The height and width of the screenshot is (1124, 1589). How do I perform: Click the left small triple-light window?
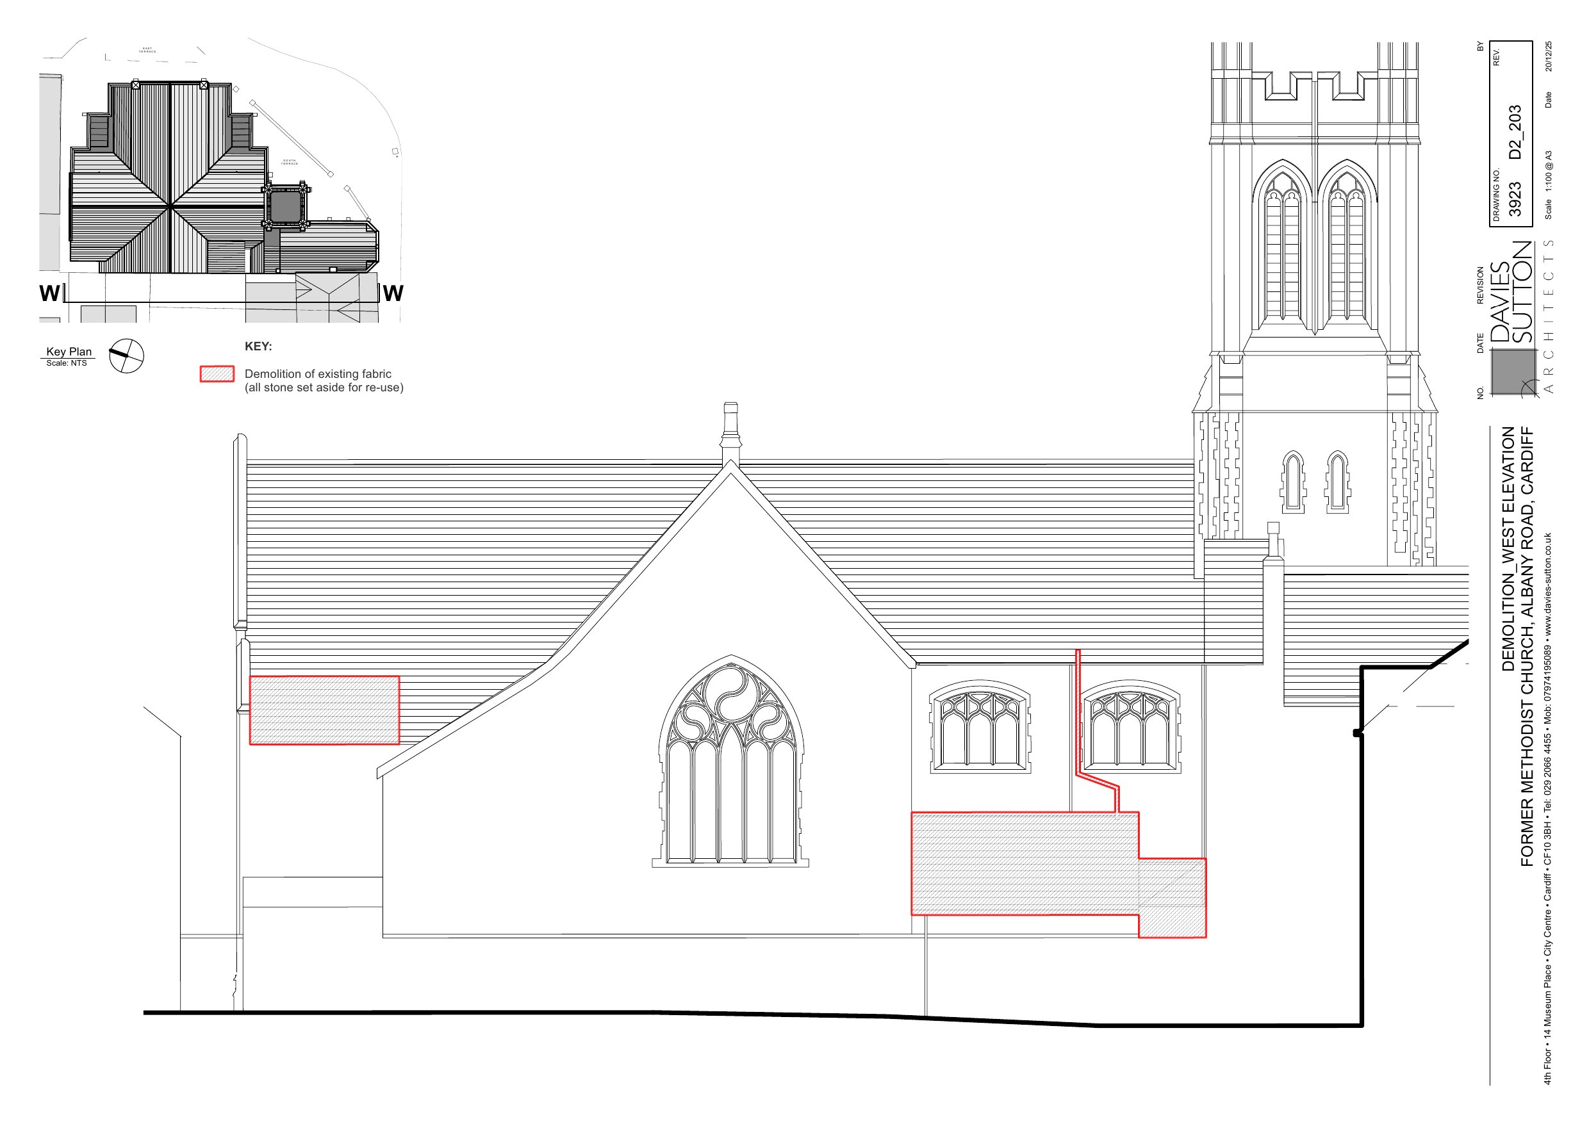[980, 727]
